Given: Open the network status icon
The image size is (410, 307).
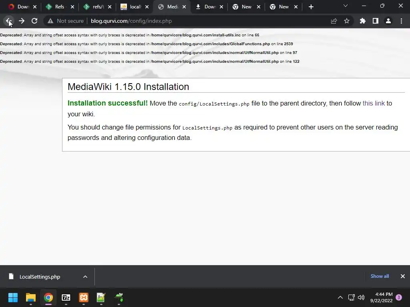Looking at the screenshot, I should [x=351, y=297].
